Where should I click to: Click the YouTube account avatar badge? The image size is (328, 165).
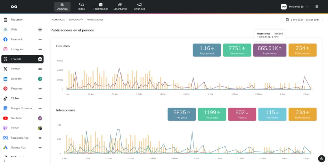click(x=40, y=118)
